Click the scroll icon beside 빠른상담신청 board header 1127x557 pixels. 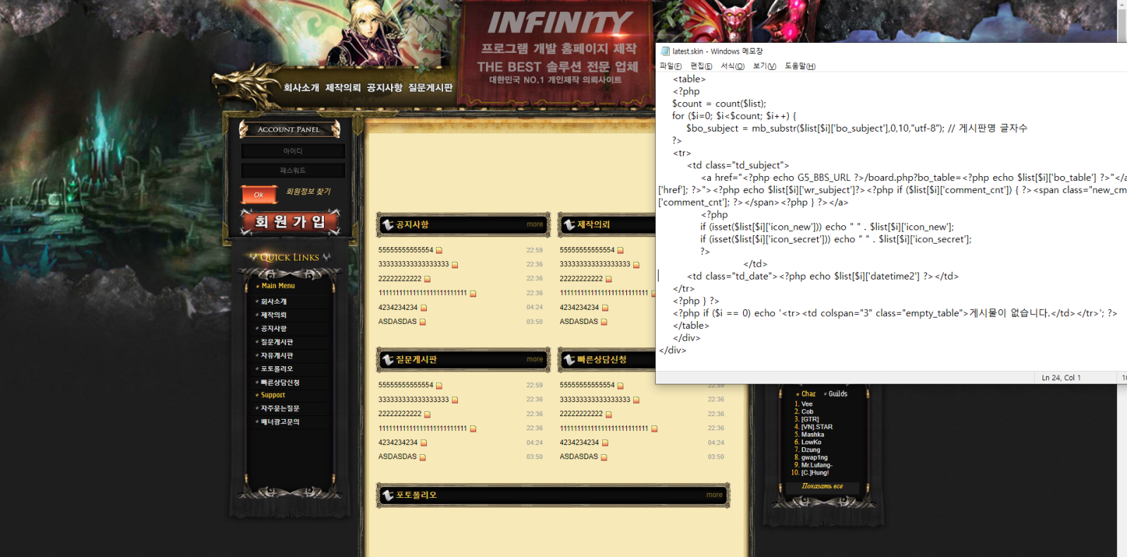point(569,360)
